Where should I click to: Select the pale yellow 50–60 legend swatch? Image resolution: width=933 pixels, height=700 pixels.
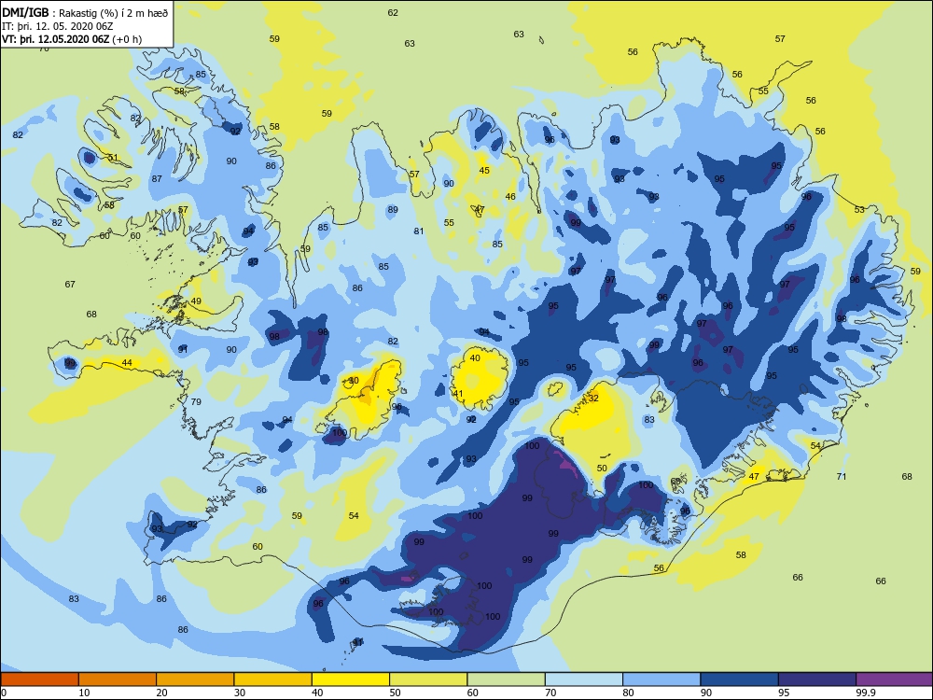[428, 679]
